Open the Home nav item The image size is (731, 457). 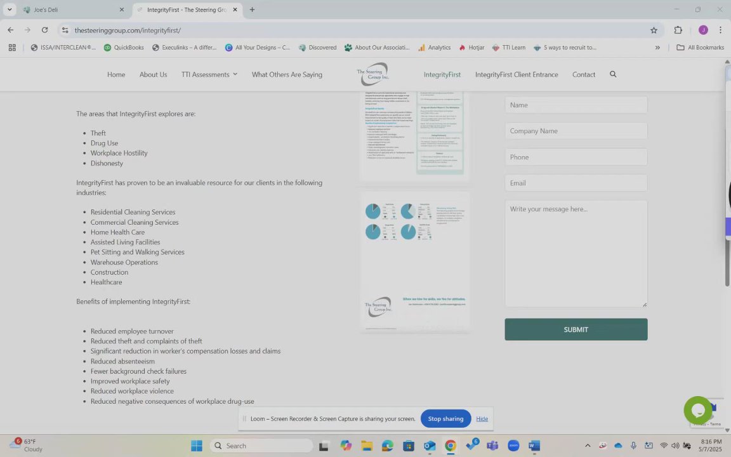point(116,74)
